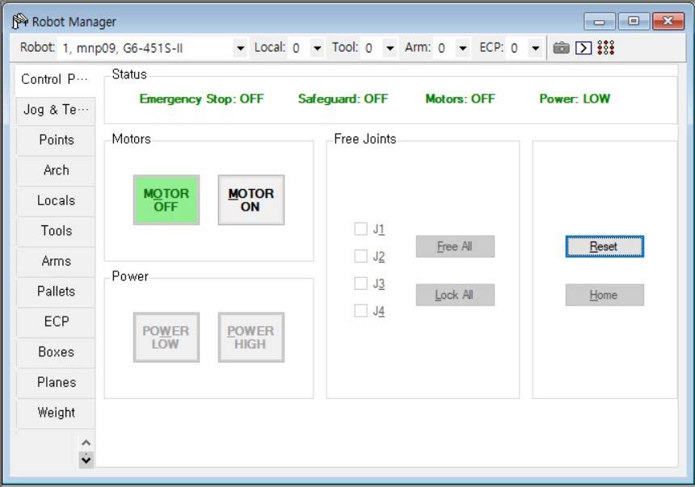Click the Free All button
The height and width of the screenshot is (487, 695).
(x=455, y=246)
